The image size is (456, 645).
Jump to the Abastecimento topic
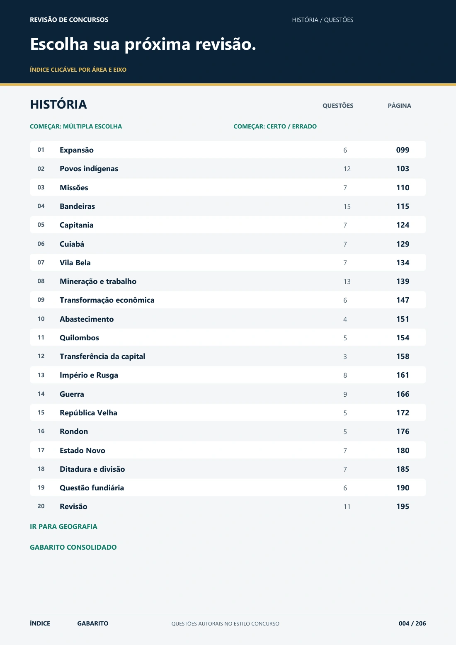[228, 319]
